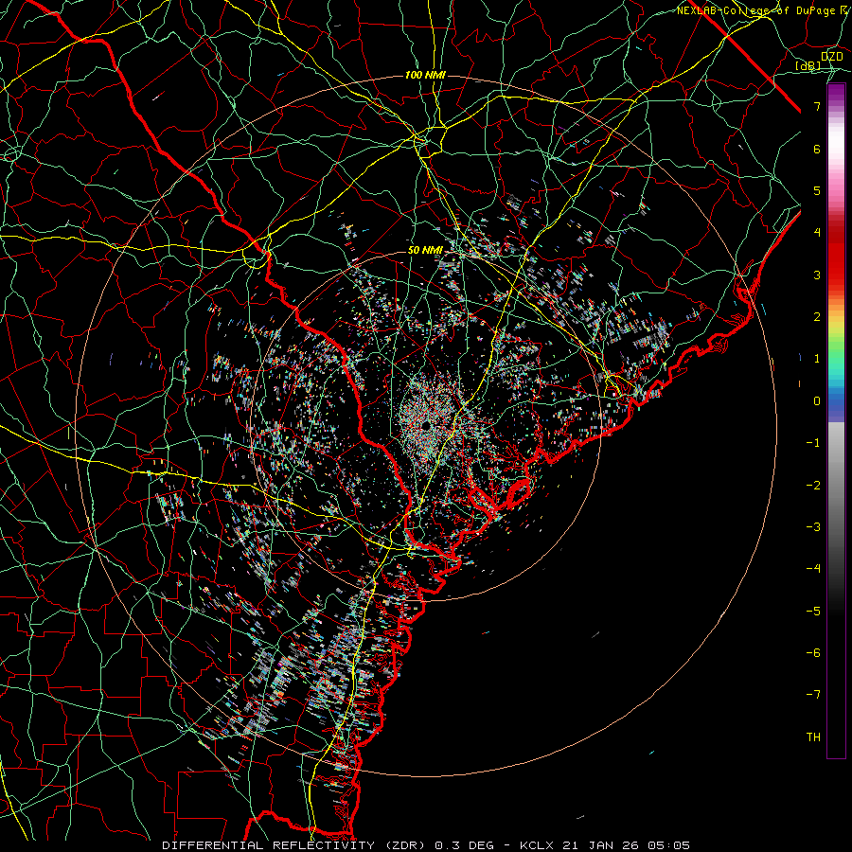852x852 pixels.
Task: Click the -1 value on color scale
Action: [x=813, y=443]
